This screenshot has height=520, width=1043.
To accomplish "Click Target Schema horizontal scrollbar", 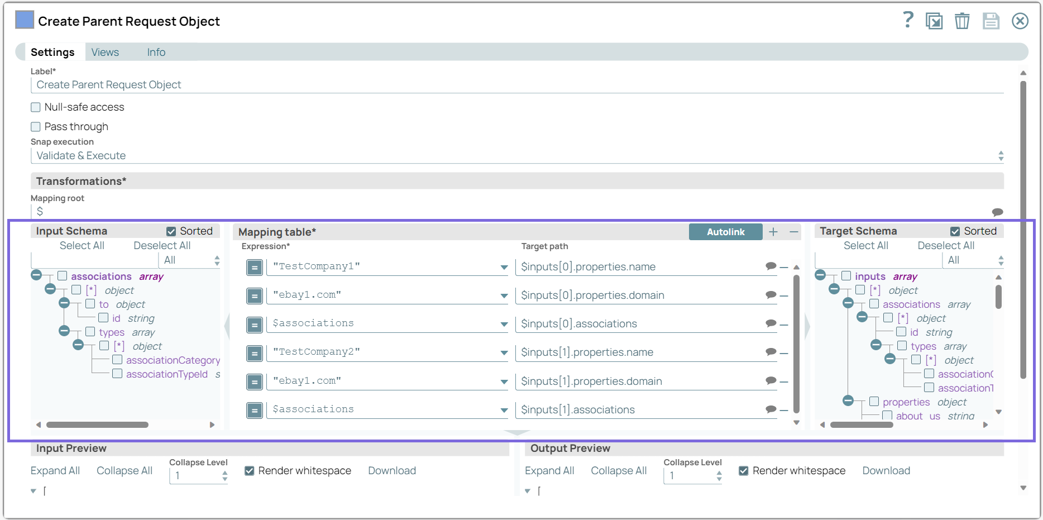I will coord(862,425).
